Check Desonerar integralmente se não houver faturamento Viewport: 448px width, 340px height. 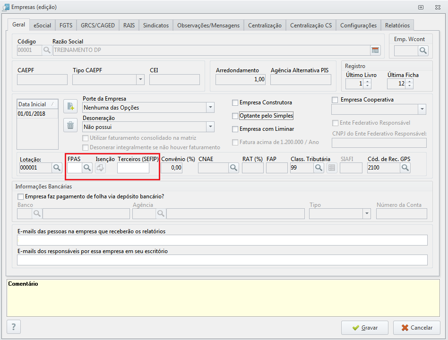85,148
